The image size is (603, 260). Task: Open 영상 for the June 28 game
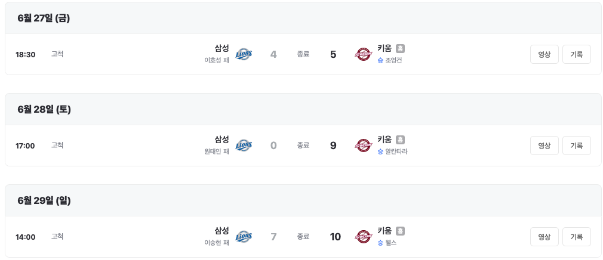pyautogui.click(x=544, y=146)
